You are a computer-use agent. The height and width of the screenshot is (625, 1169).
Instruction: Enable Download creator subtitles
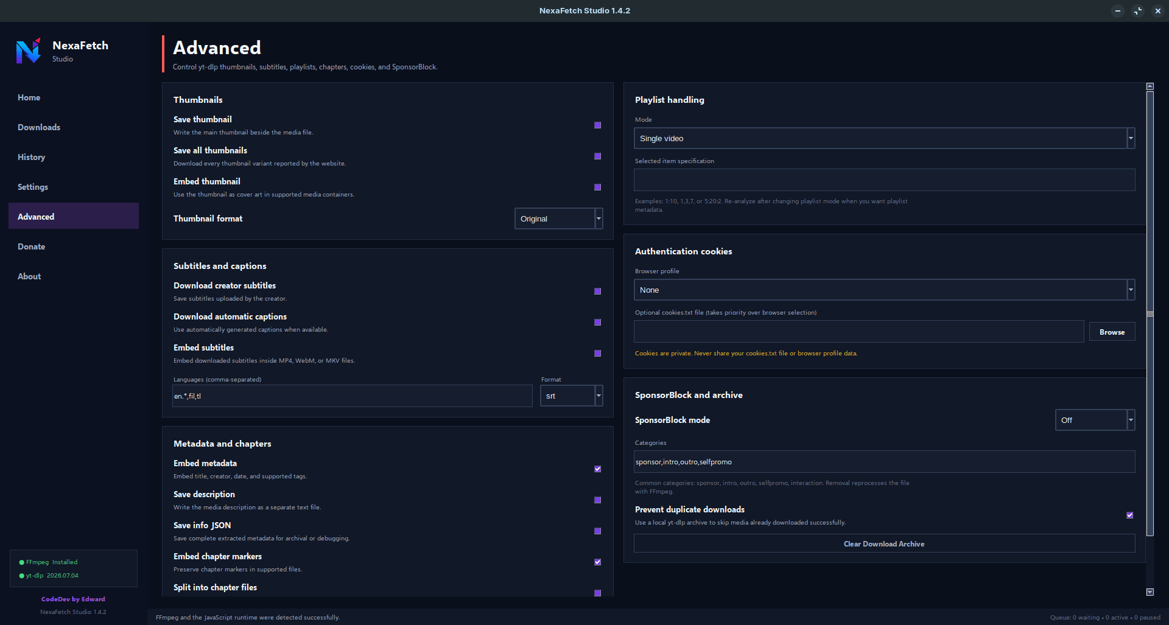tap(598, 292)
